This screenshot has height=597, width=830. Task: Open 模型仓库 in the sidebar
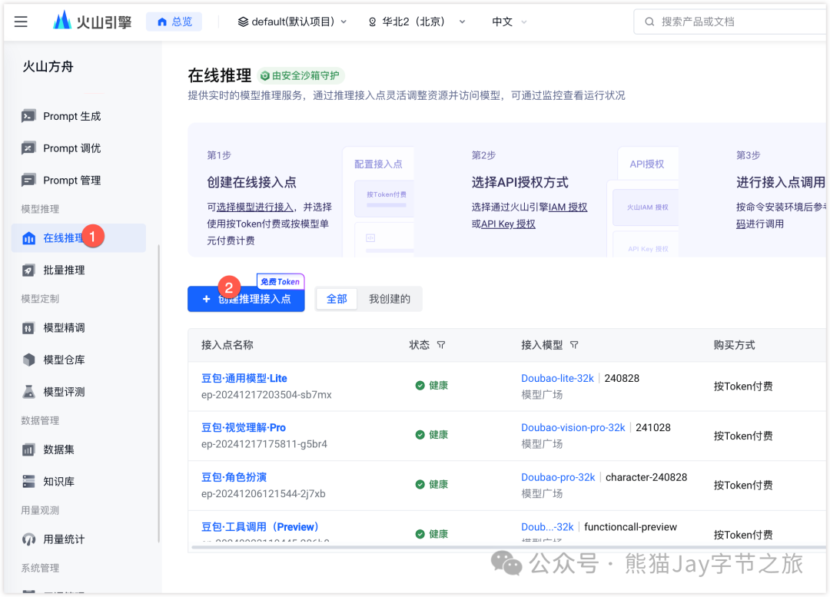(x=64, y=360)
